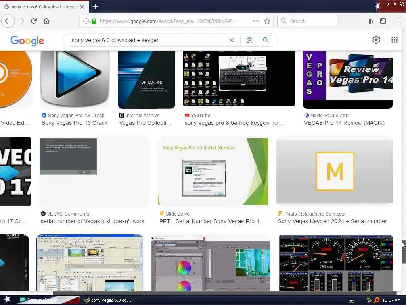
Task: Click the forward navigation arrow
Action: click(x=21, y=21)
